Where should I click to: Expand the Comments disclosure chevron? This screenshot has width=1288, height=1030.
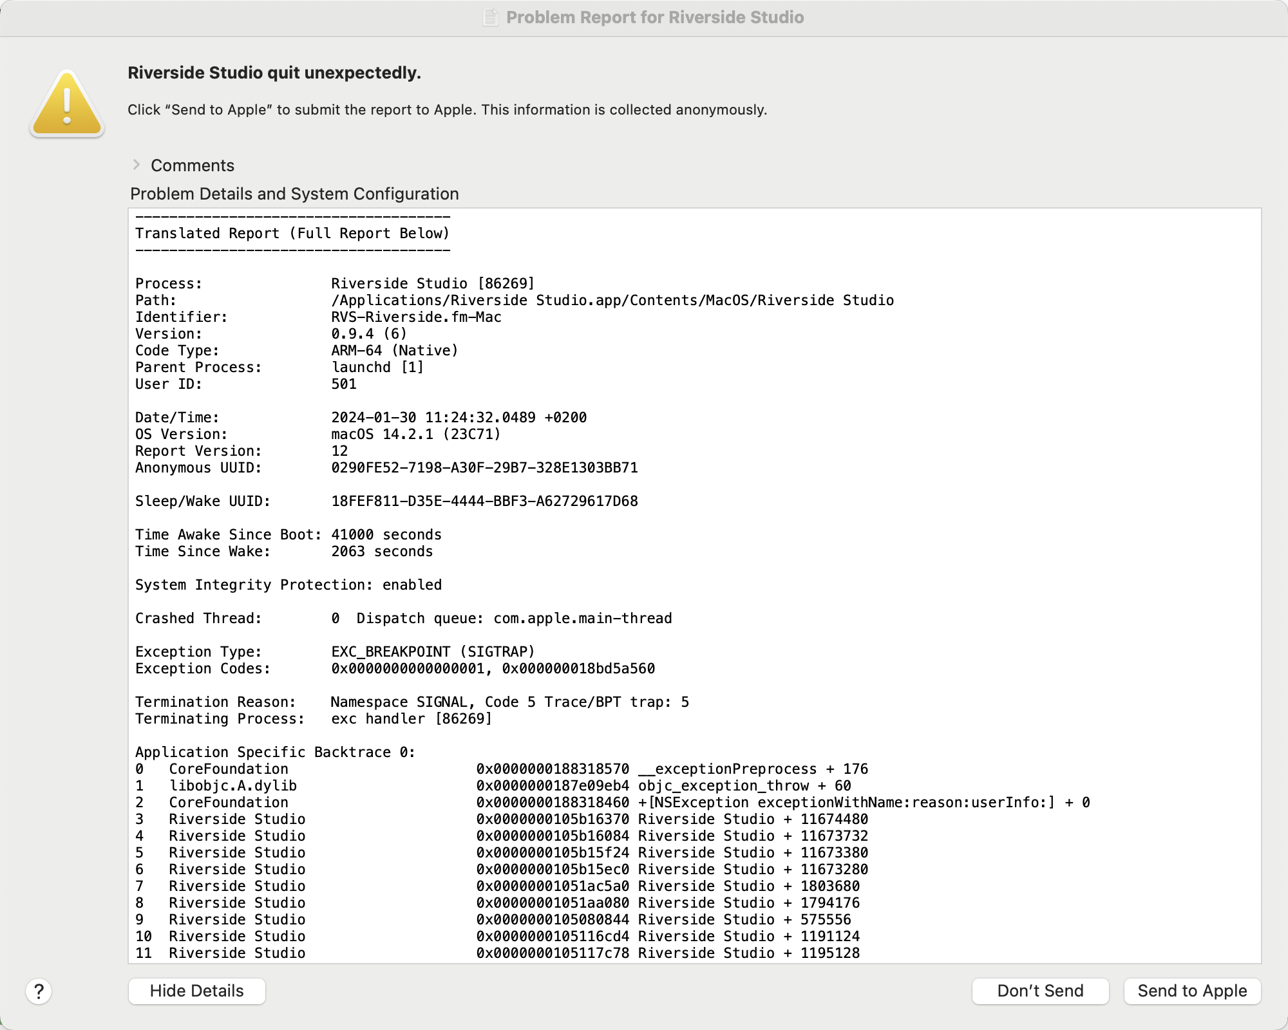(137, 165)
